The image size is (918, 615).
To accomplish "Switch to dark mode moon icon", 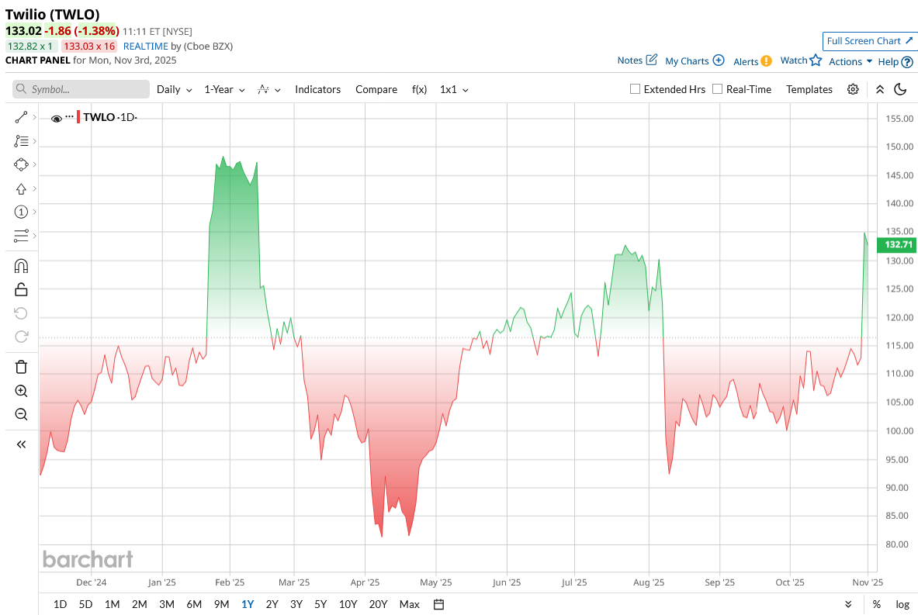I will 900,89.
